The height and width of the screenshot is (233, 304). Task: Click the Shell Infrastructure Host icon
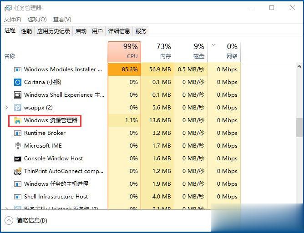pos(18,197)
